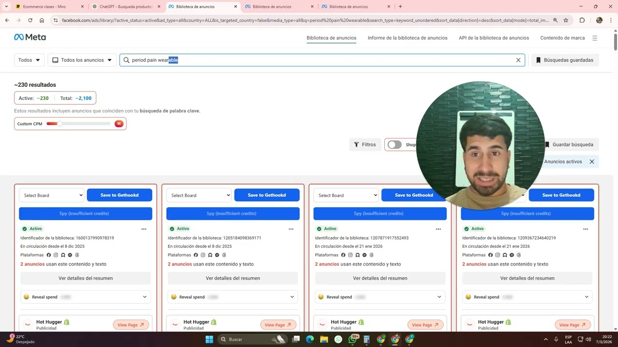
Task: Open Contenido de marca nav item
Action: (x=562, y=38)
